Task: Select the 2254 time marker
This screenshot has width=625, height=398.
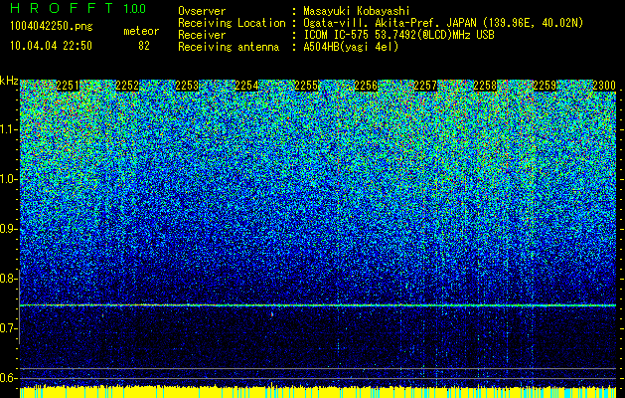Action: [246, 86]
